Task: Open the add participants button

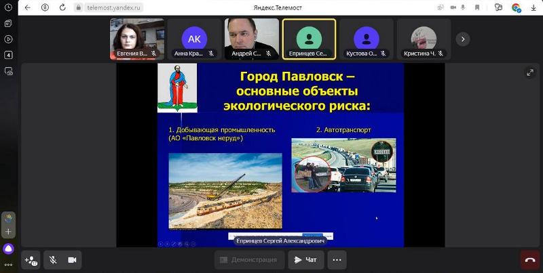Action: [31, 259]
